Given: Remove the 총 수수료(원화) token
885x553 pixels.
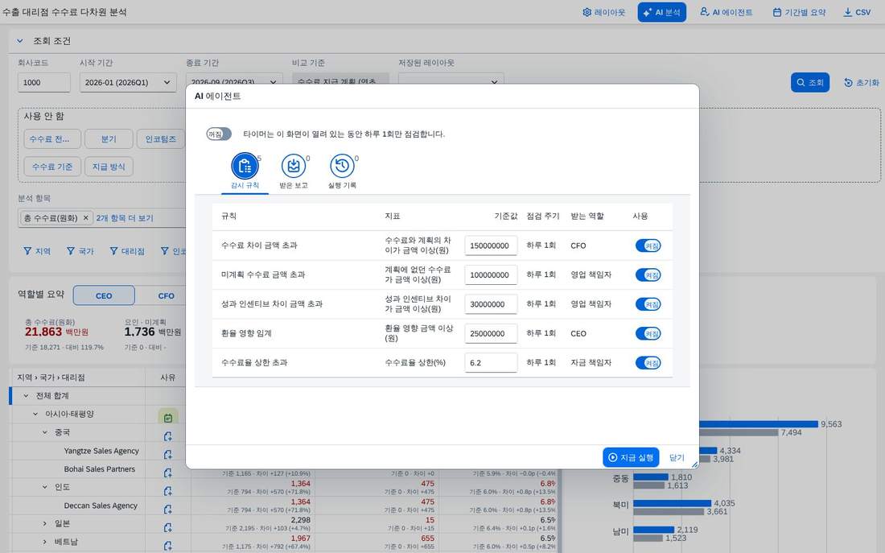Looking at the screenshot, I should pos(86,217).
